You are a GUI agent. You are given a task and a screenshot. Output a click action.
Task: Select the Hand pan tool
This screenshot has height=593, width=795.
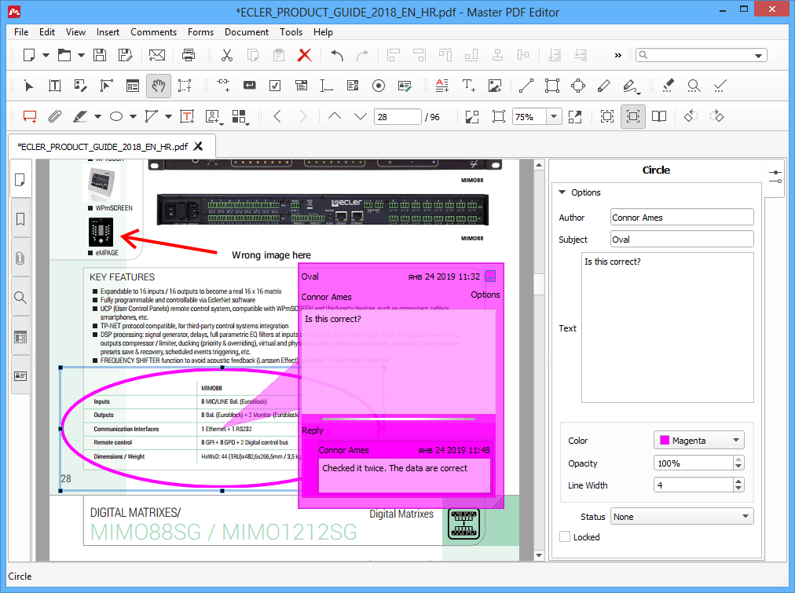[x=159, y=86]
